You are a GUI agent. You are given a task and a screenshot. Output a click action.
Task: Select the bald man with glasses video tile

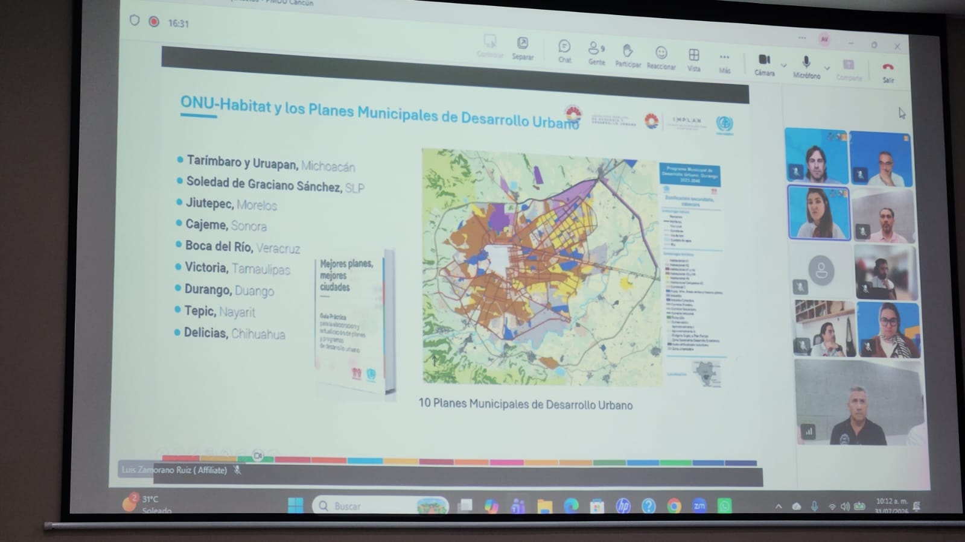881,159
